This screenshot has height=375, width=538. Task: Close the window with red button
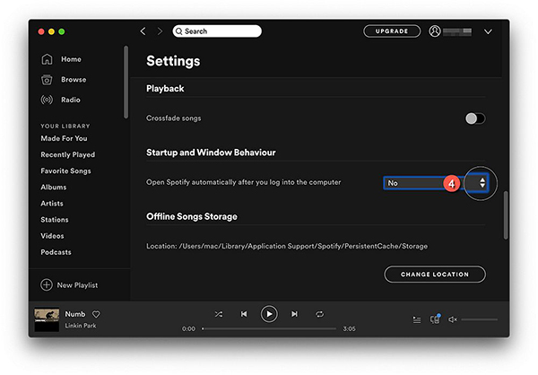click(41, 31)
